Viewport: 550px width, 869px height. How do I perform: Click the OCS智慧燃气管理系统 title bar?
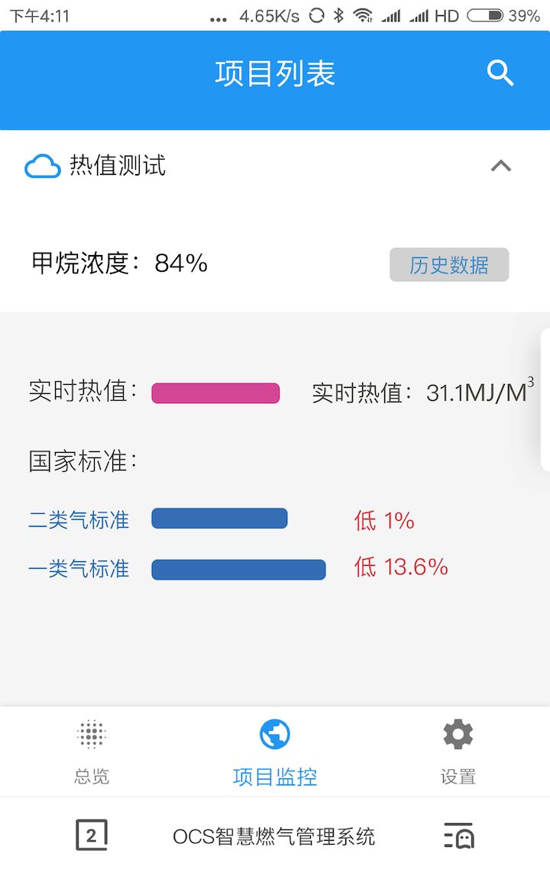(x=274, y=836)
